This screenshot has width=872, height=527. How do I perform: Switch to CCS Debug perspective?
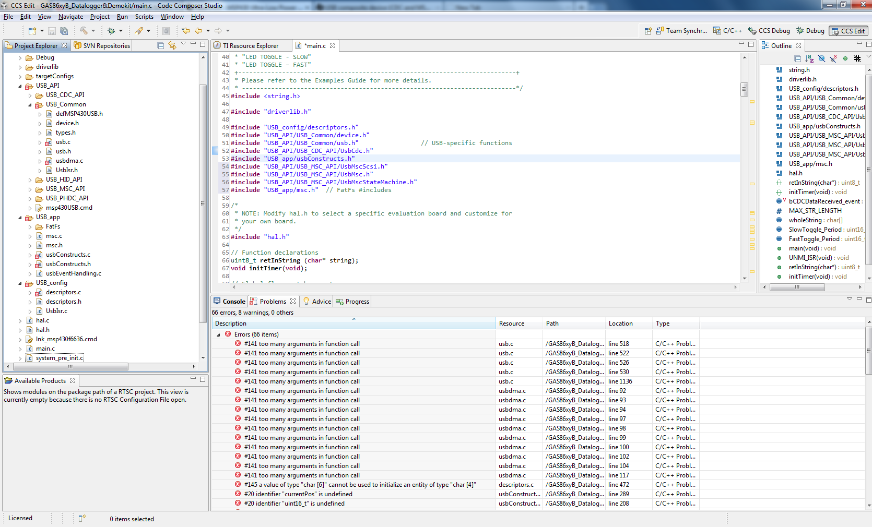[769, 31]
